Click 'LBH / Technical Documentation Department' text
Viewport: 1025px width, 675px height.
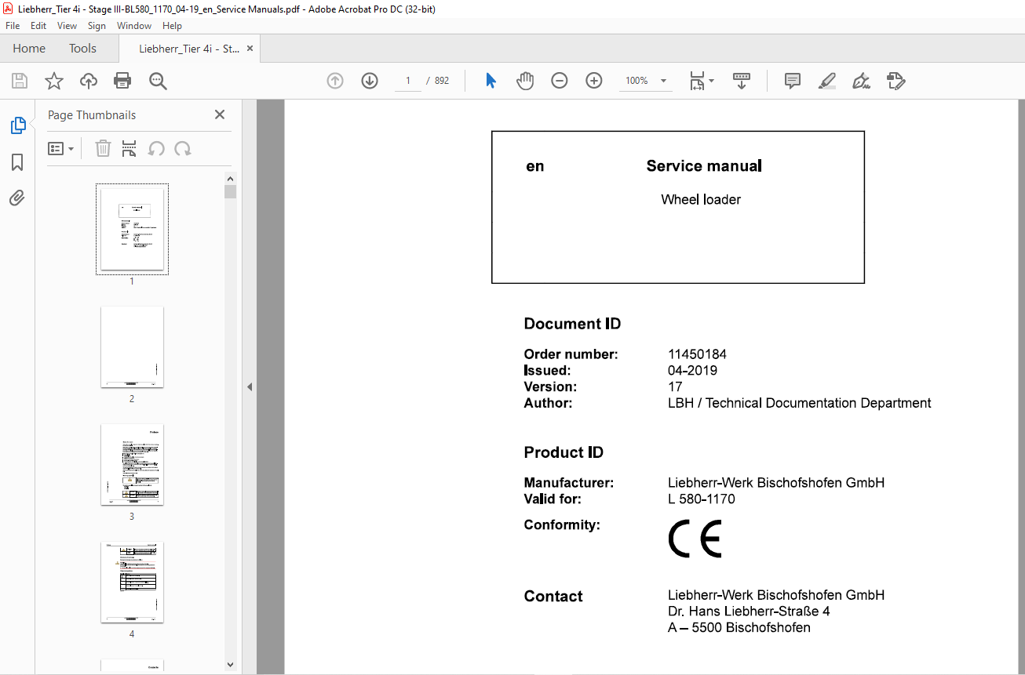pyautogui.click(x=799, y=403)
